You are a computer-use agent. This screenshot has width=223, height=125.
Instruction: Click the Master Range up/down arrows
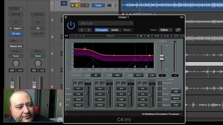[160, 94]
